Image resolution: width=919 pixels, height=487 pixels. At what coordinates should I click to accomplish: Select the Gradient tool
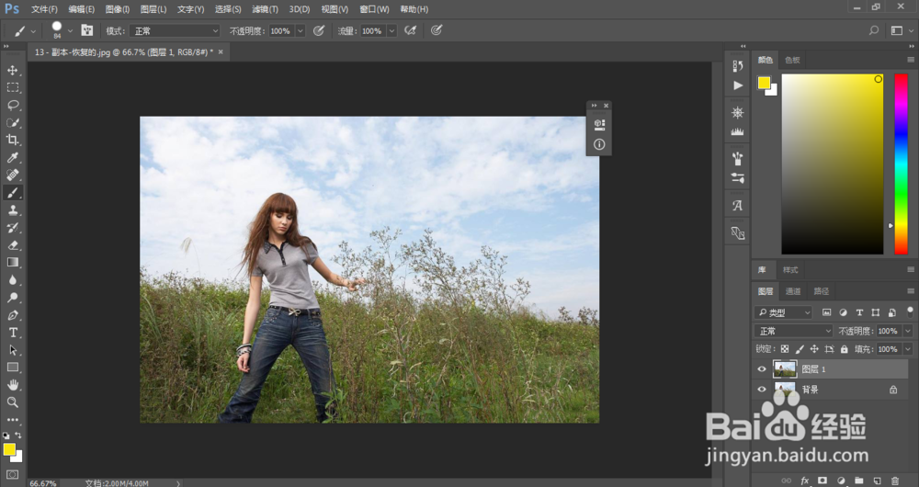pos(12,262)
